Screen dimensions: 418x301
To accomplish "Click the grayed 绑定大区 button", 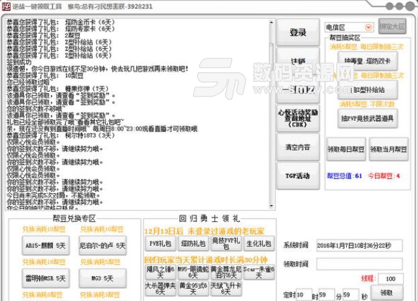I will coord(392,26).
